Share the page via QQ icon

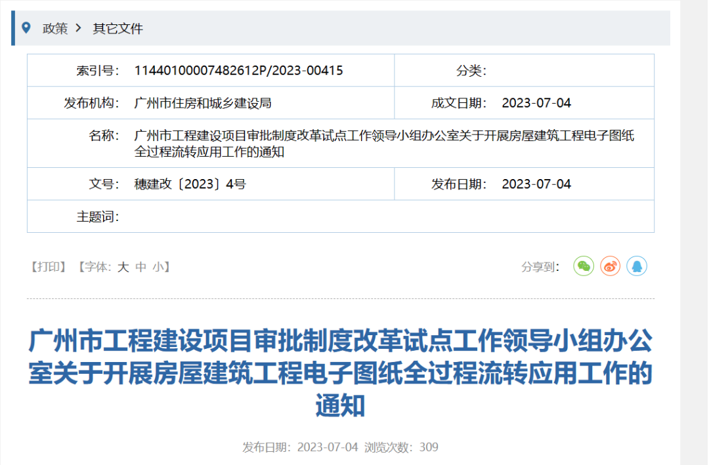pos(636,266)
